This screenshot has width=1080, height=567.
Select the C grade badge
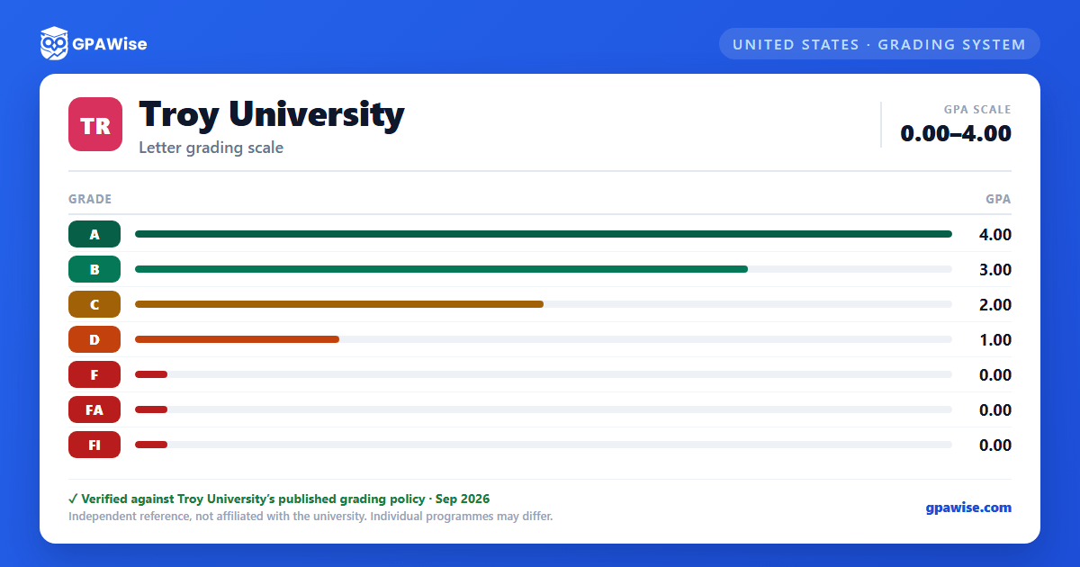point(94,304)
